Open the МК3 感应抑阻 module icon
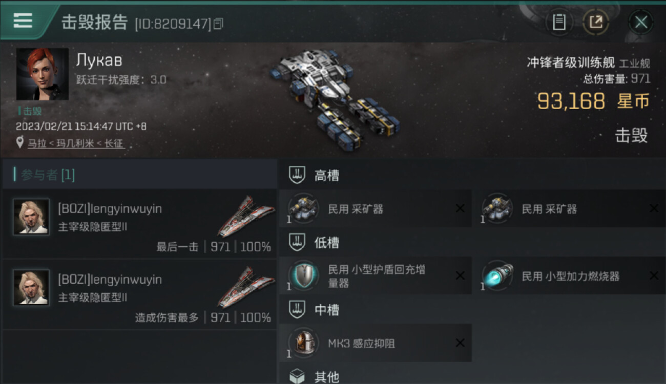 pos(303,343)
